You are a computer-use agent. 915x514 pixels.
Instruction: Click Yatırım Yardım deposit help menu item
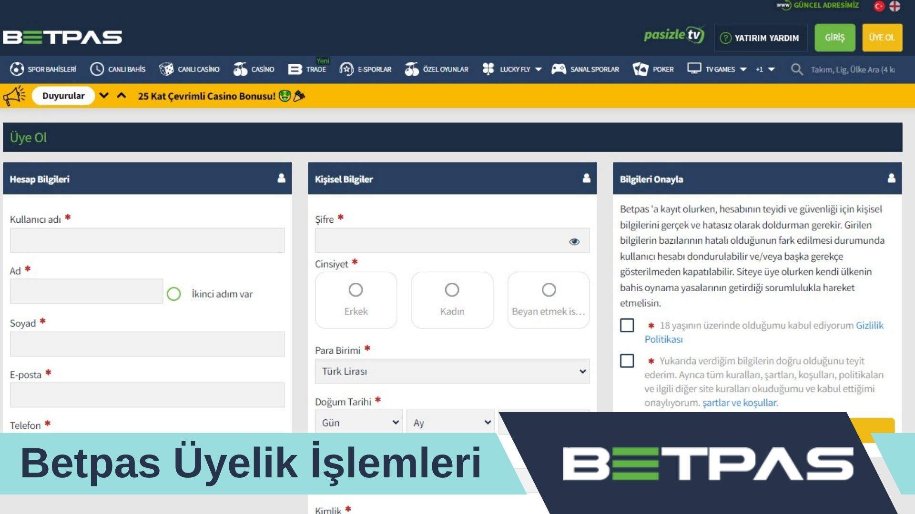pos(760,37)
